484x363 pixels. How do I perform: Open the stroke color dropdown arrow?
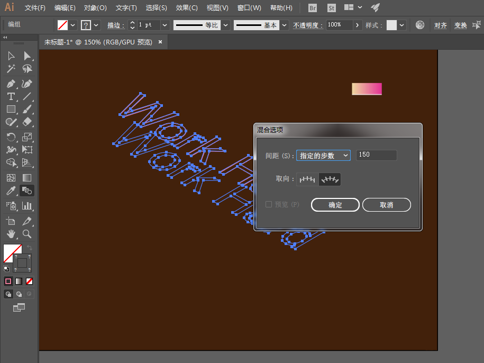(x=96, y=25)
